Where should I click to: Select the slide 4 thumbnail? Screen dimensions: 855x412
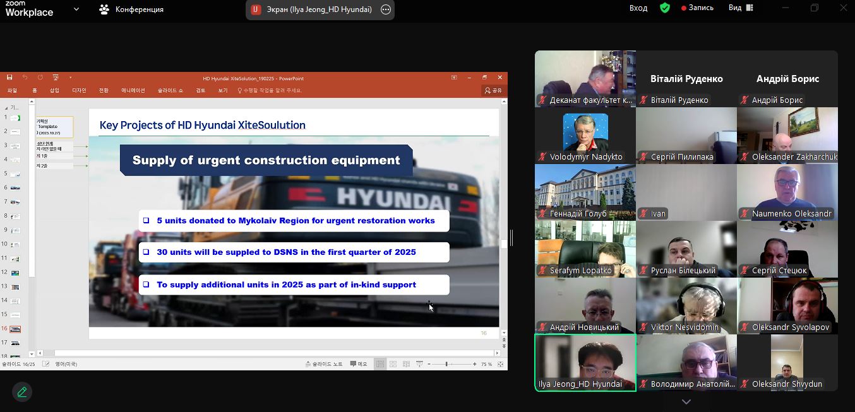click(15, 160)
